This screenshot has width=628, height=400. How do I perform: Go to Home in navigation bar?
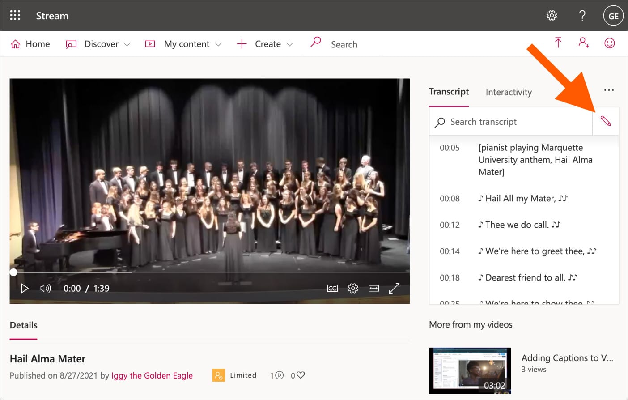(x=30, y=44)
